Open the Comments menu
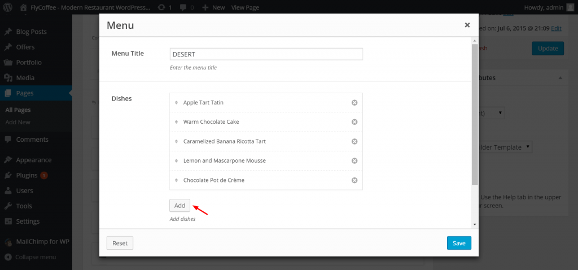This screenshot has width=578, height=270. click(32, 140)
